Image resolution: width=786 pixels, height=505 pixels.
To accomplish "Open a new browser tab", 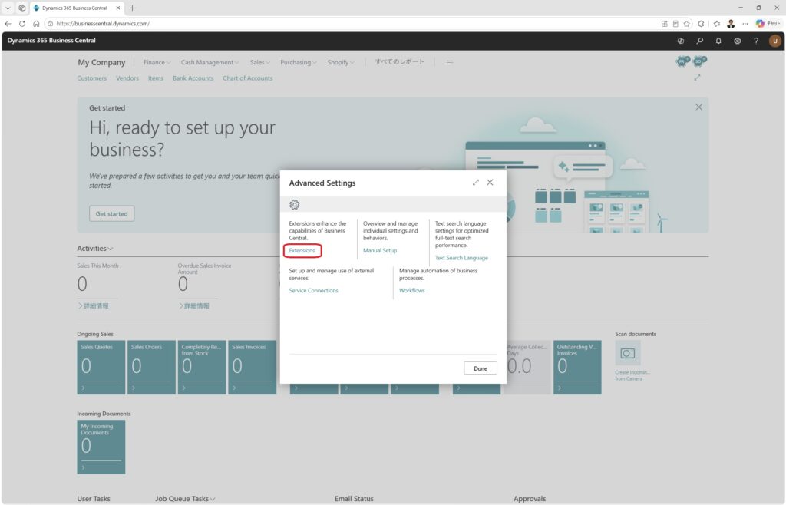I will pos(132,8).
